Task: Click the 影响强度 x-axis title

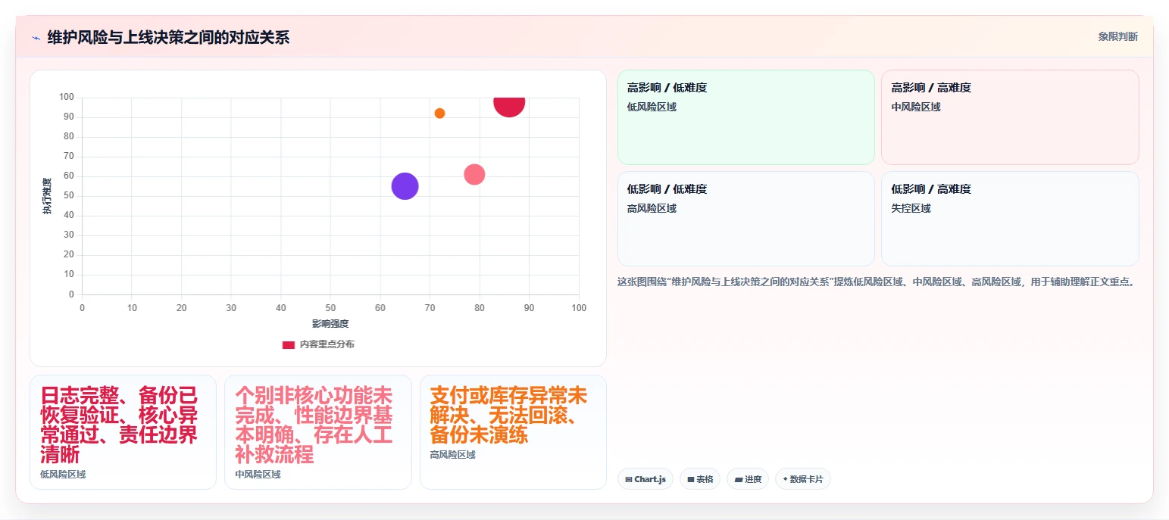Action: pyautogui.click(x=330, y=324)
